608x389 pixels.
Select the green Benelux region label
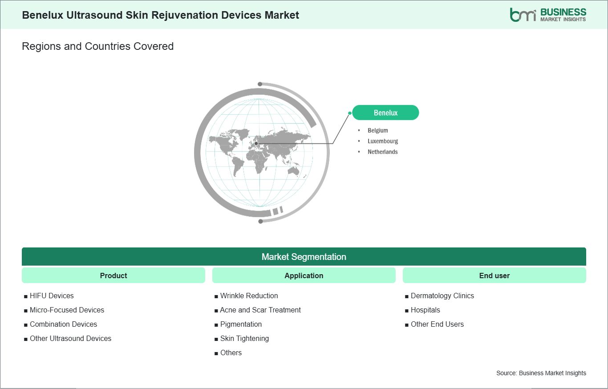point(385,113)
